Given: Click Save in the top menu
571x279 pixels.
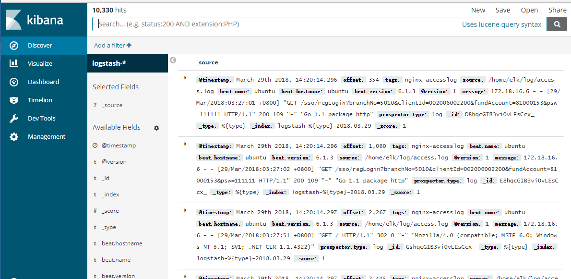Looking at the screenshot, I should [502, 10].
